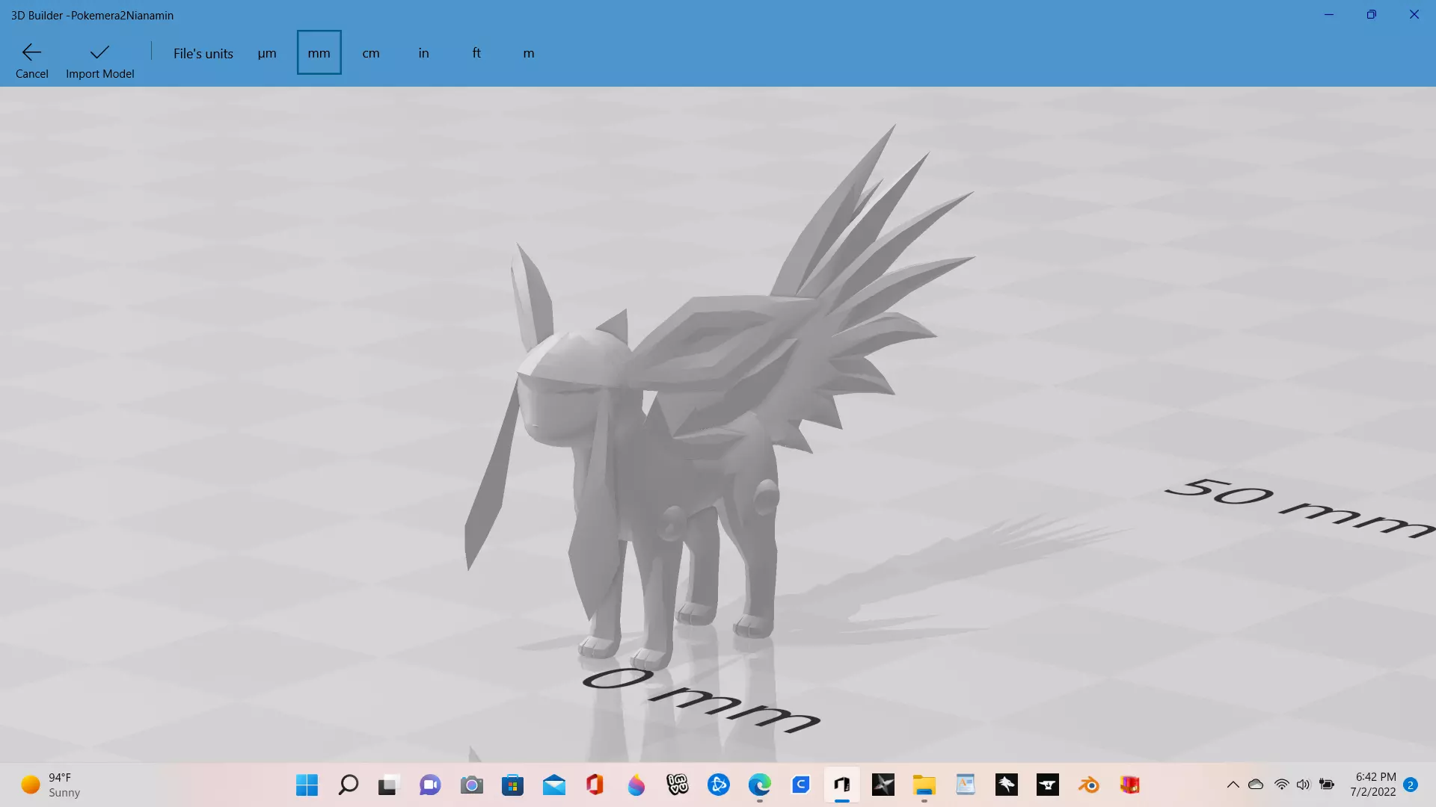Click the Cancel back arrow
The width and height of the screenshot is (1436, 807).
tap(31, 61)
